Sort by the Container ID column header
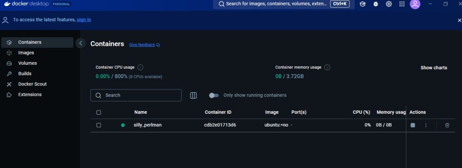 [218, 112]
